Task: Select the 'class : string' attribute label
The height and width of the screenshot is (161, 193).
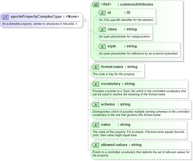Action: [122, 29]
